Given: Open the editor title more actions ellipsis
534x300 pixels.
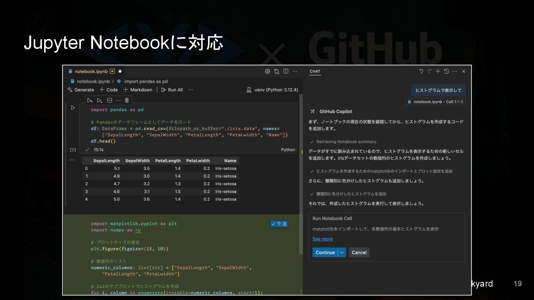Looking at the screenshot, I should (295, 71).
